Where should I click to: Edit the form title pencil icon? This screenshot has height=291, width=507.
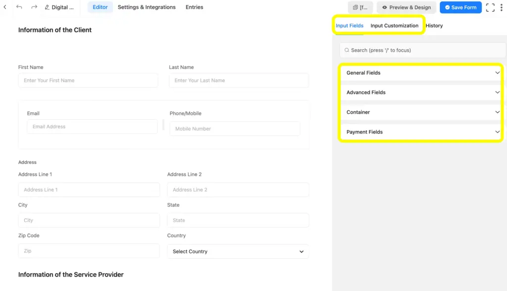(47, 7)
